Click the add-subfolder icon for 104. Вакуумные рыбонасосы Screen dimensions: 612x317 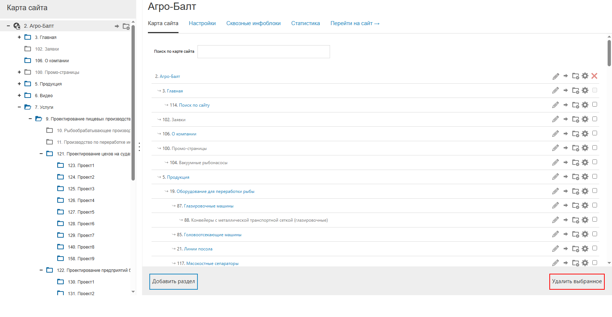click(576, 162)
